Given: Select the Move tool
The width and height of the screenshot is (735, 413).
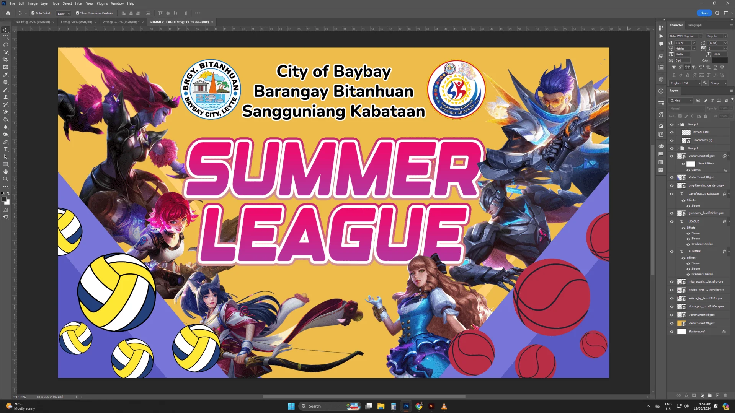Looking at the screenshot, I should (x=5, y=30).
